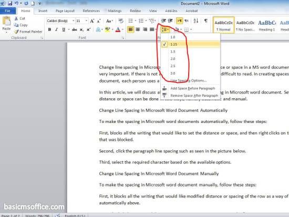Apply subscript formatting
This screenshot has width=289, height=217.
[x=81, y=29]
